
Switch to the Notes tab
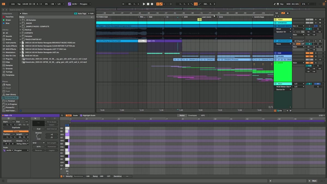click(182, 115)
